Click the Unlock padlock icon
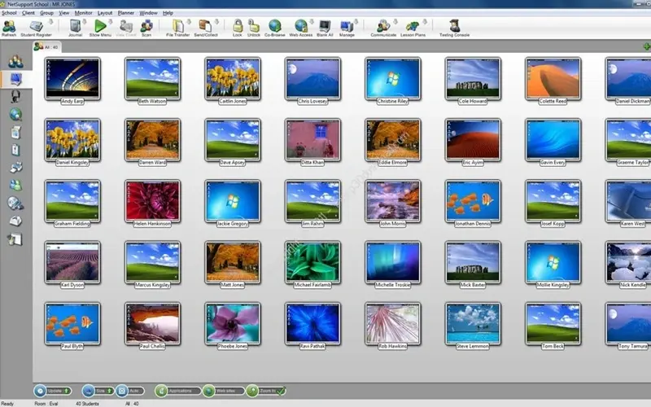651x407 pixels. tap(254, 26)
